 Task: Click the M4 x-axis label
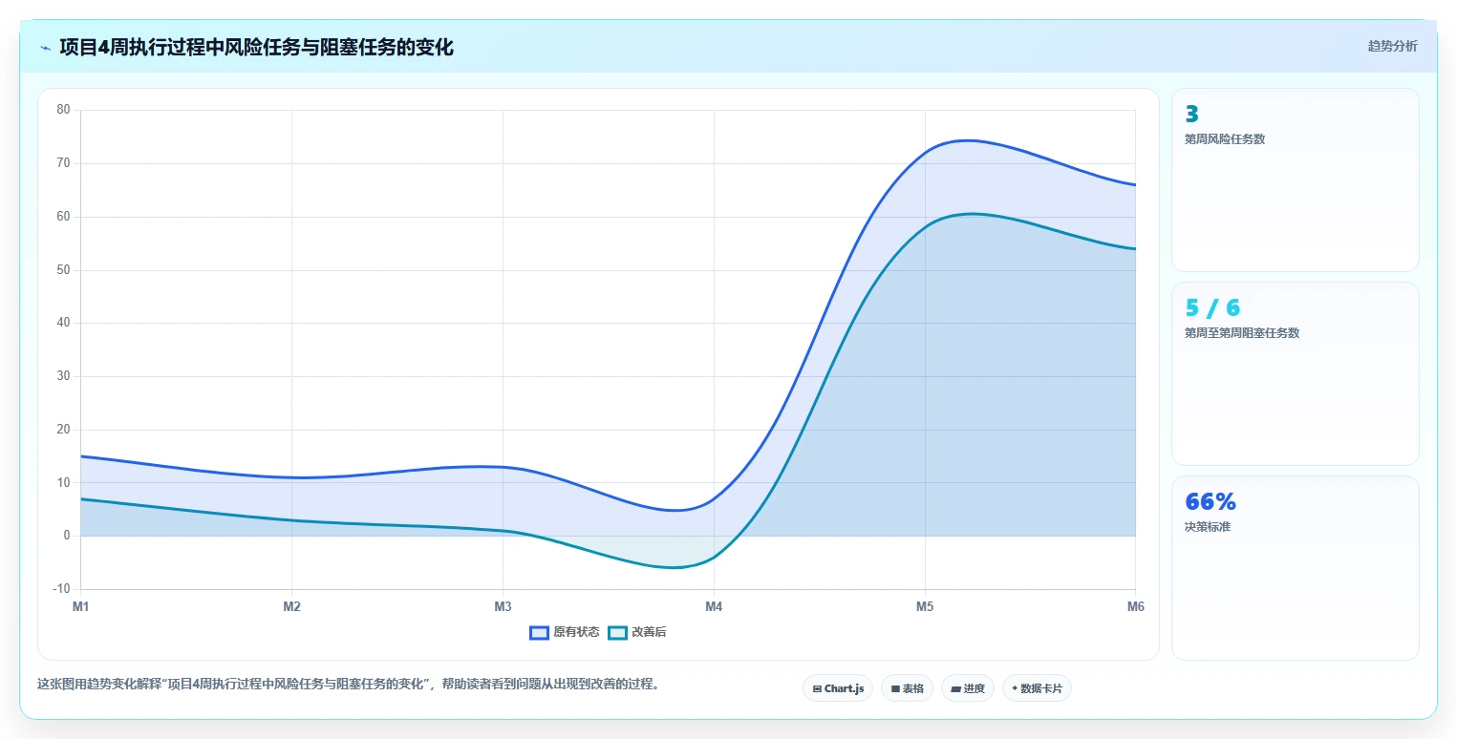(x=714, y=607)
